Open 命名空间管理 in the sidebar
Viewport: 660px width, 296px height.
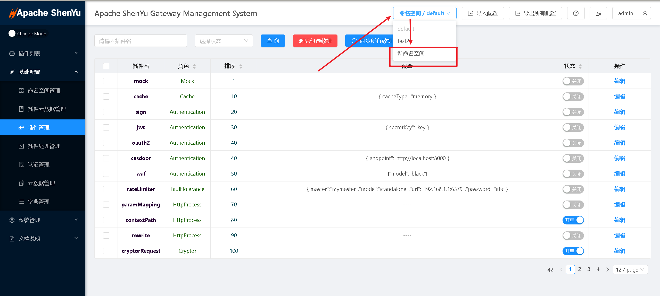pos(44,91)
